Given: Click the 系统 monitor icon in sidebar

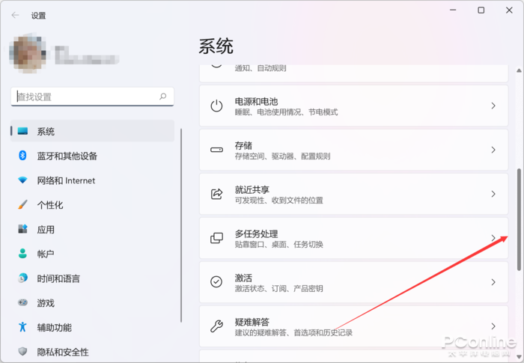Looking at the screenshot, I should click(22, 131).
